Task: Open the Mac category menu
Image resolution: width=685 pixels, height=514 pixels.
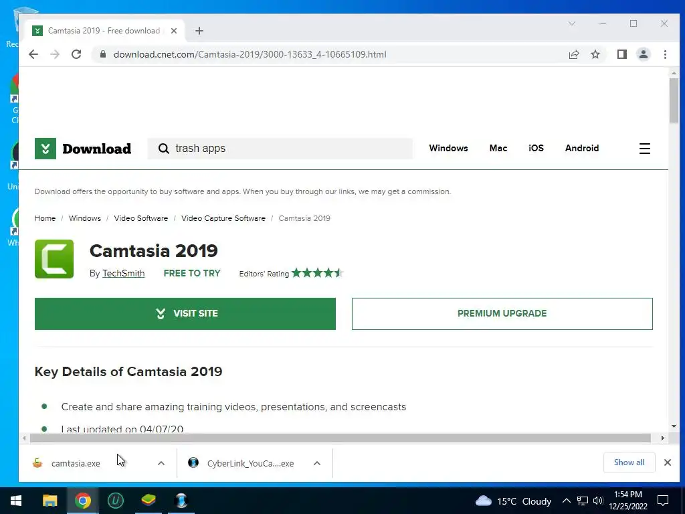Action: coord(498,148)
